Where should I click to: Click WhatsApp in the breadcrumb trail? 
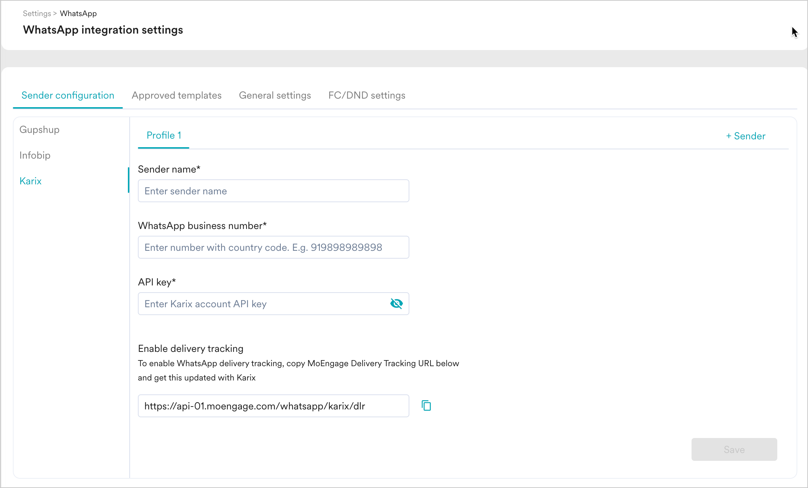(78, 13)
